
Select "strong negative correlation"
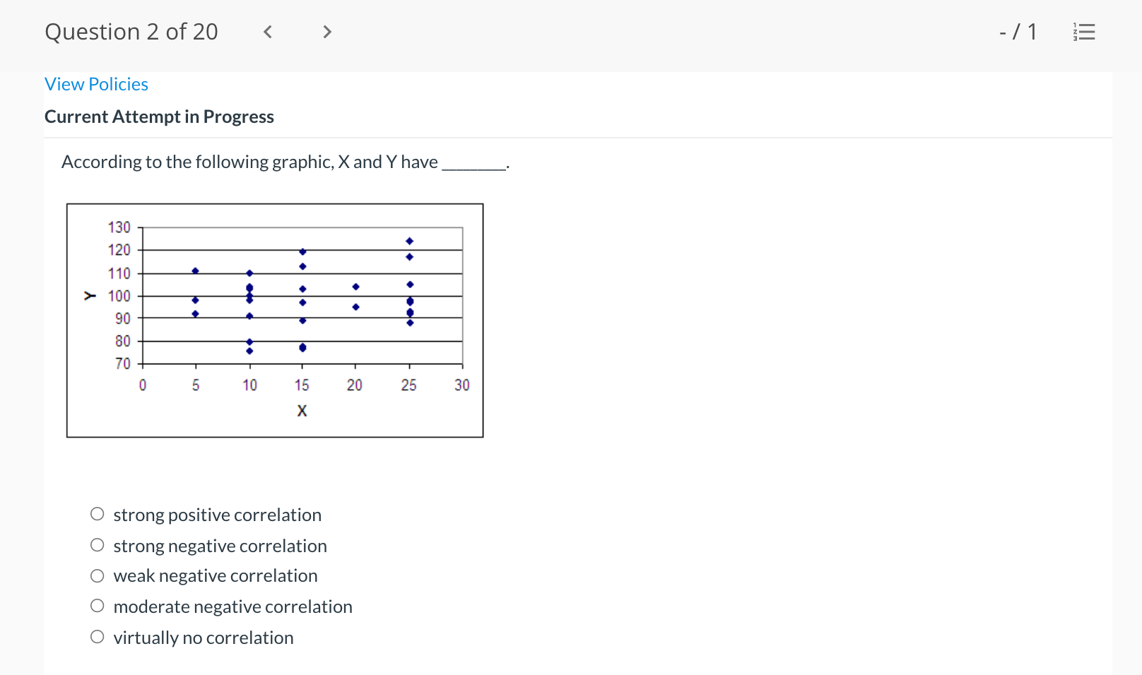click(x=97, y=544)
